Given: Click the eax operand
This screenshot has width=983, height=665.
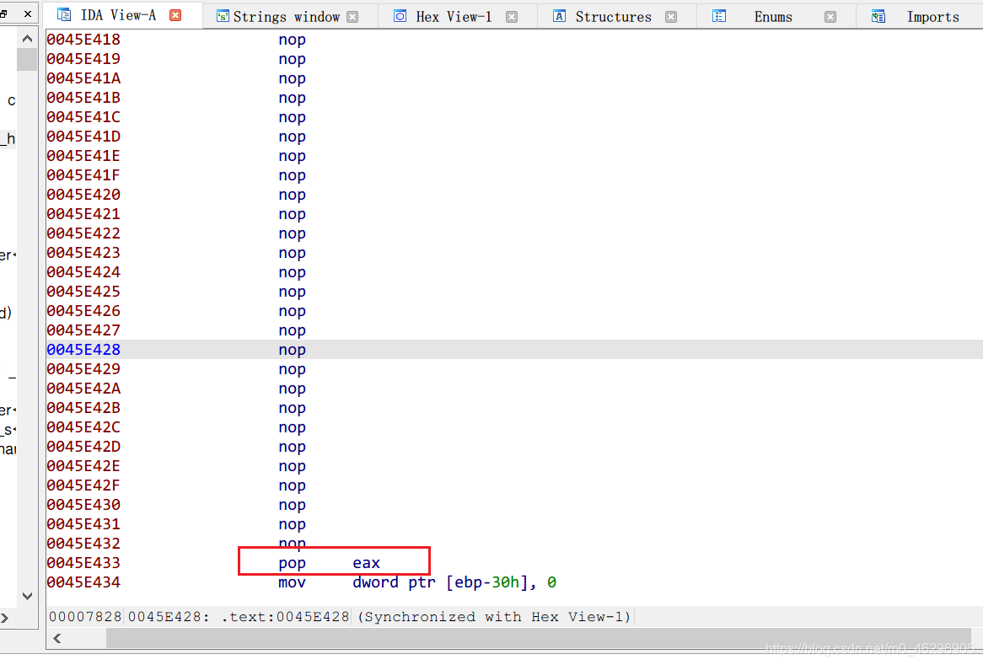Looking at the screenshot, I should click(x=366, y=564).
